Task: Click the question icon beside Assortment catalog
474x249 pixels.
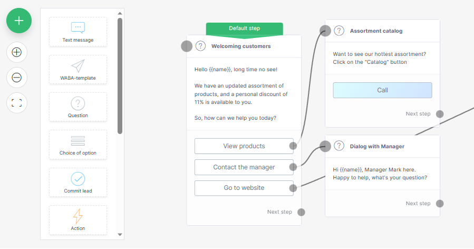Action: coord(339,31)
